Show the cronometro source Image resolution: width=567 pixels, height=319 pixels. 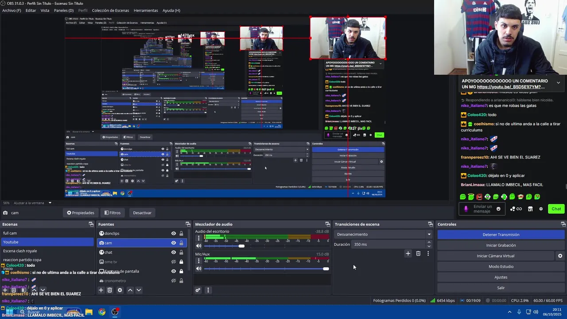click(174, 280)
